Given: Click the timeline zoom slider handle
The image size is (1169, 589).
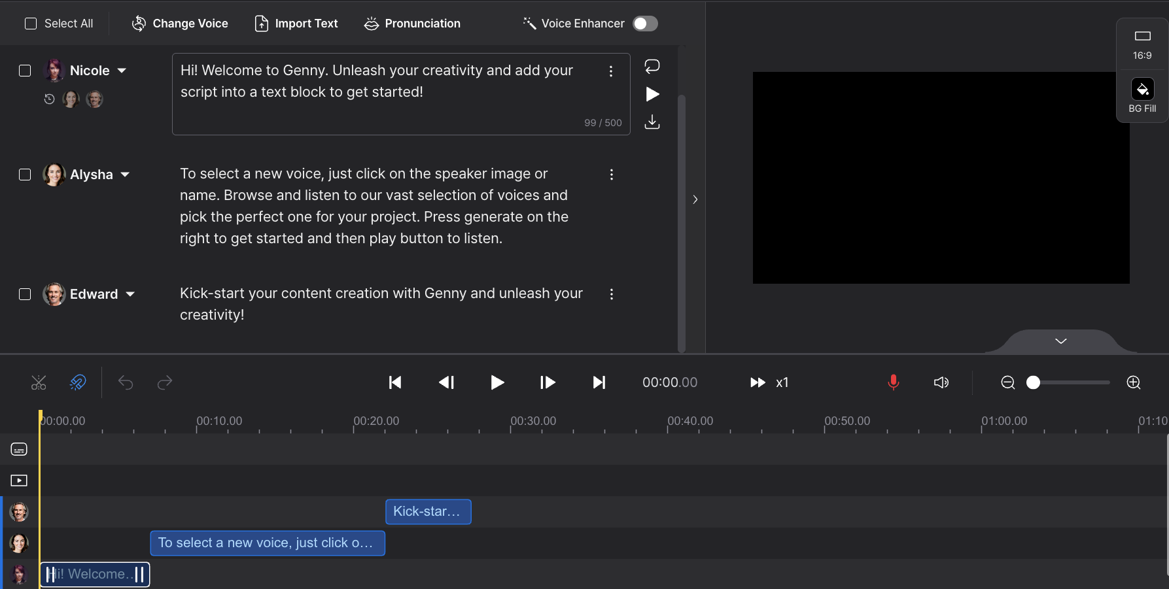Looking at the screenshot, I should [x=1033, y=382].
